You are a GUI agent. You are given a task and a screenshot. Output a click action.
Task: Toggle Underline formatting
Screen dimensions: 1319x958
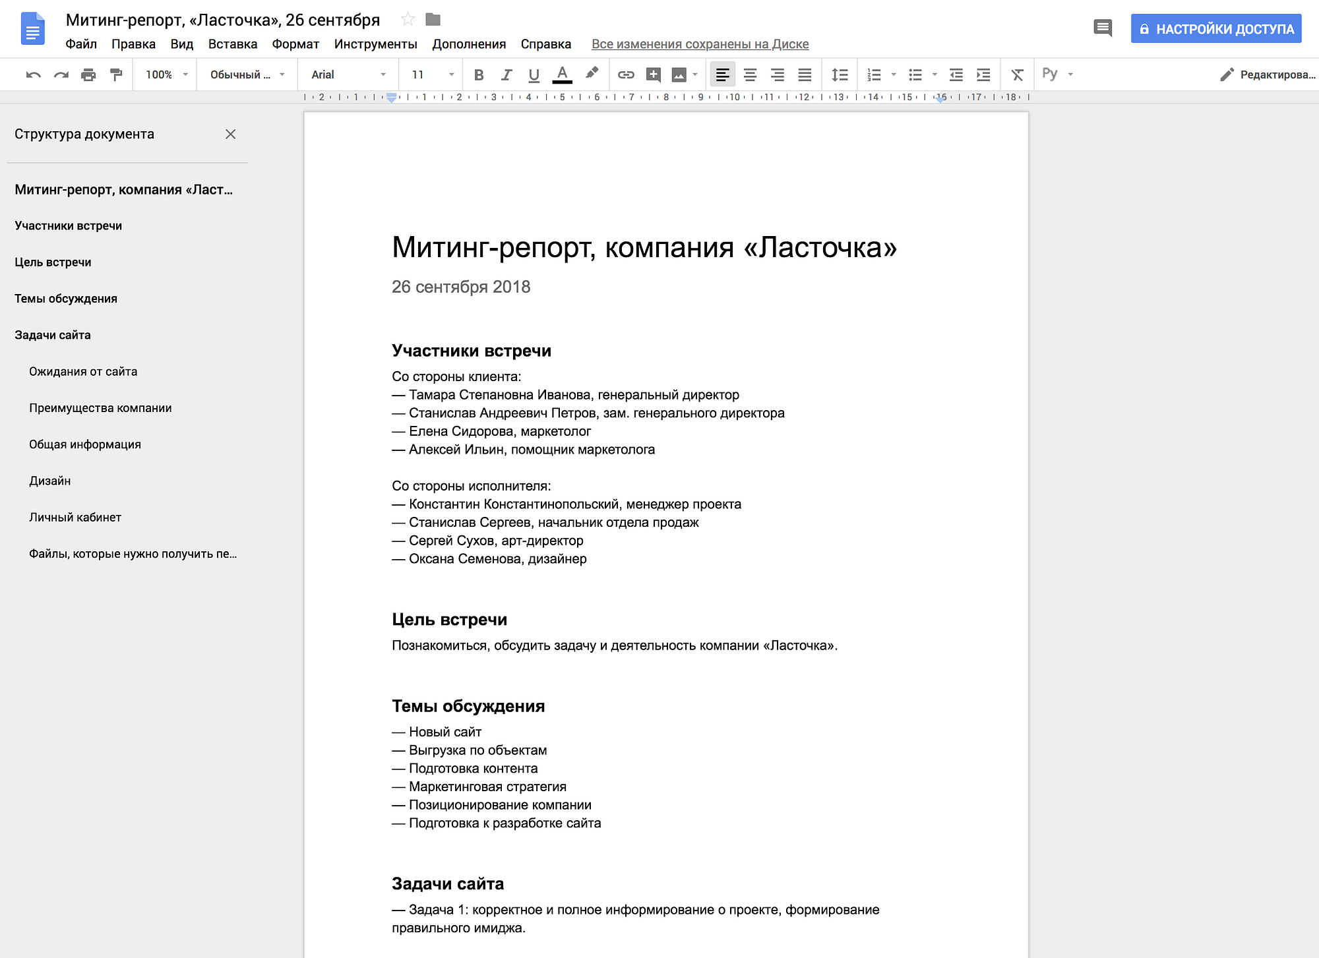point(534,75)
